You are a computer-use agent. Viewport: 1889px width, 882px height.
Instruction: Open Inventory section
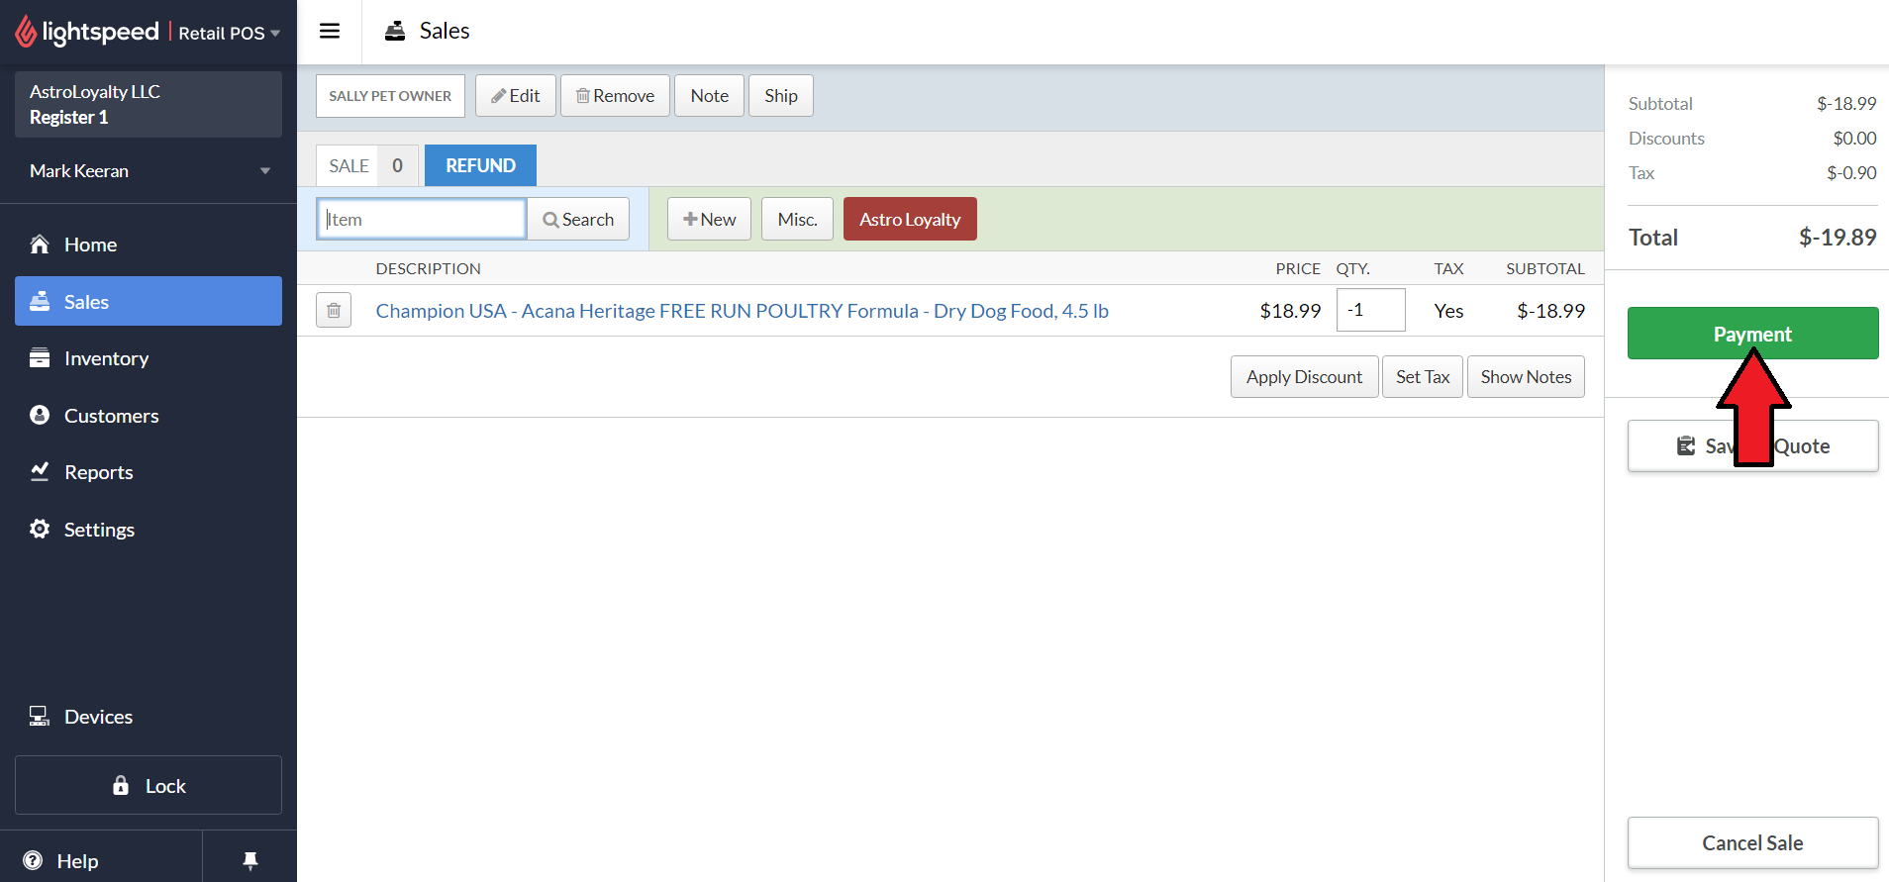[149, 358]
